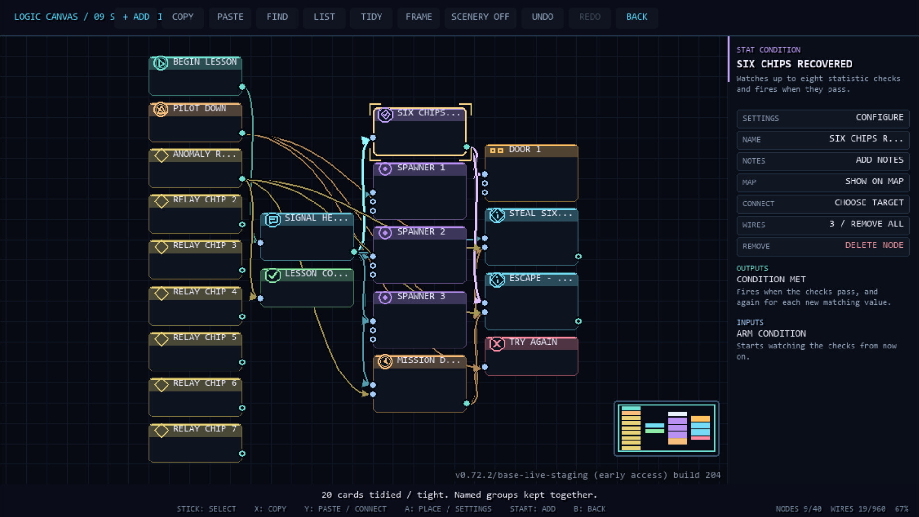Image resolution: width=919 pixels, height=517 pixels.
Task: Click the 67% zoom indicator
Action: tap(902, 509)
